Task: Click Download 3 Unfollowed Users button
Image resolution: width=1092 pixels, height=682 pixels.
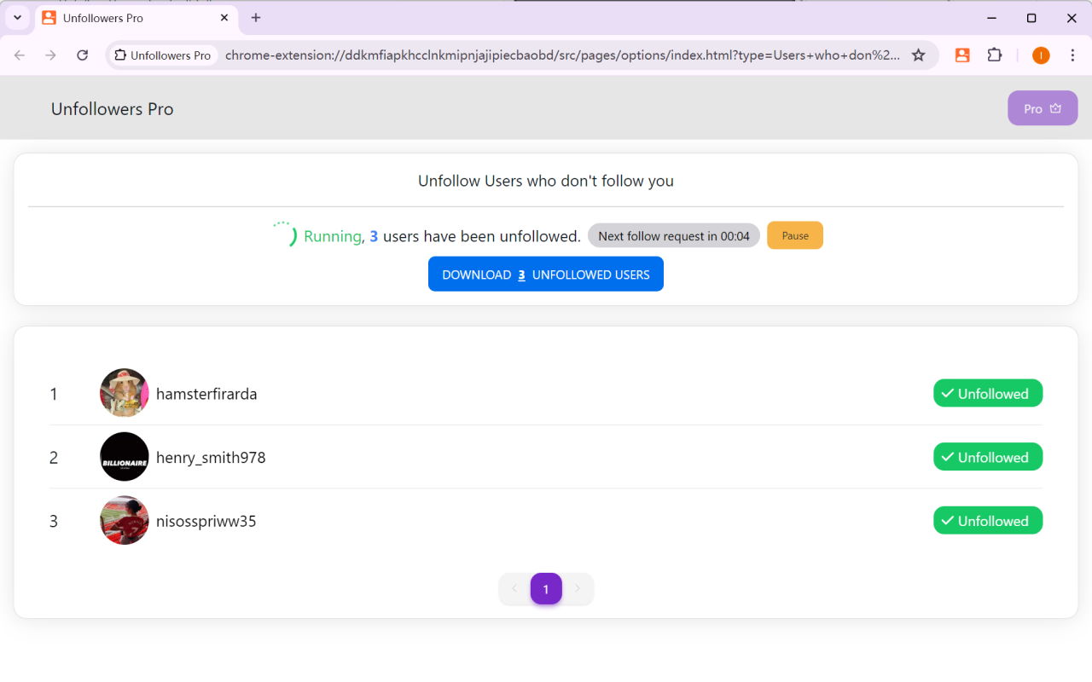Action: tap(545, 275)
